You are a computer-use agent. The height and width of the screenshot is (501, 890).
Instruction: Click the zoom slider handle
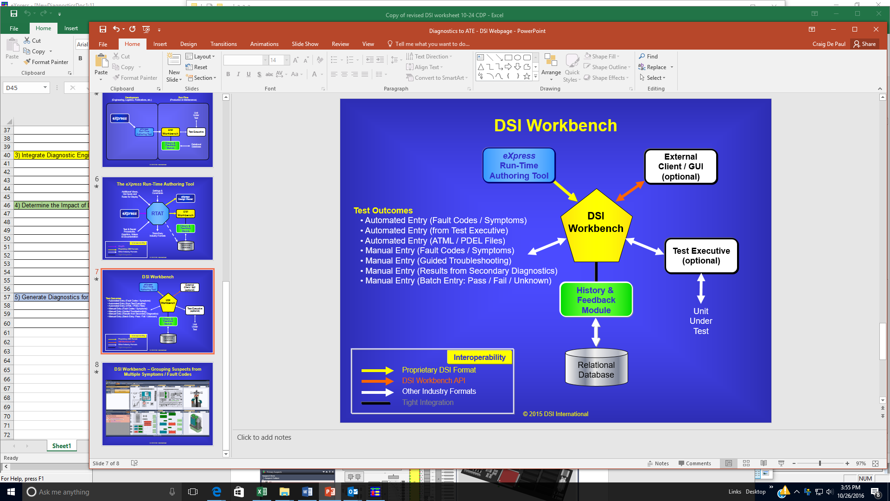[820, 463]
